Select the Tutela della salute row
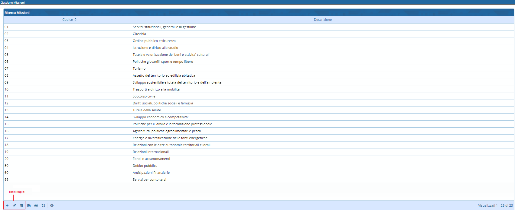 point(147,110)
